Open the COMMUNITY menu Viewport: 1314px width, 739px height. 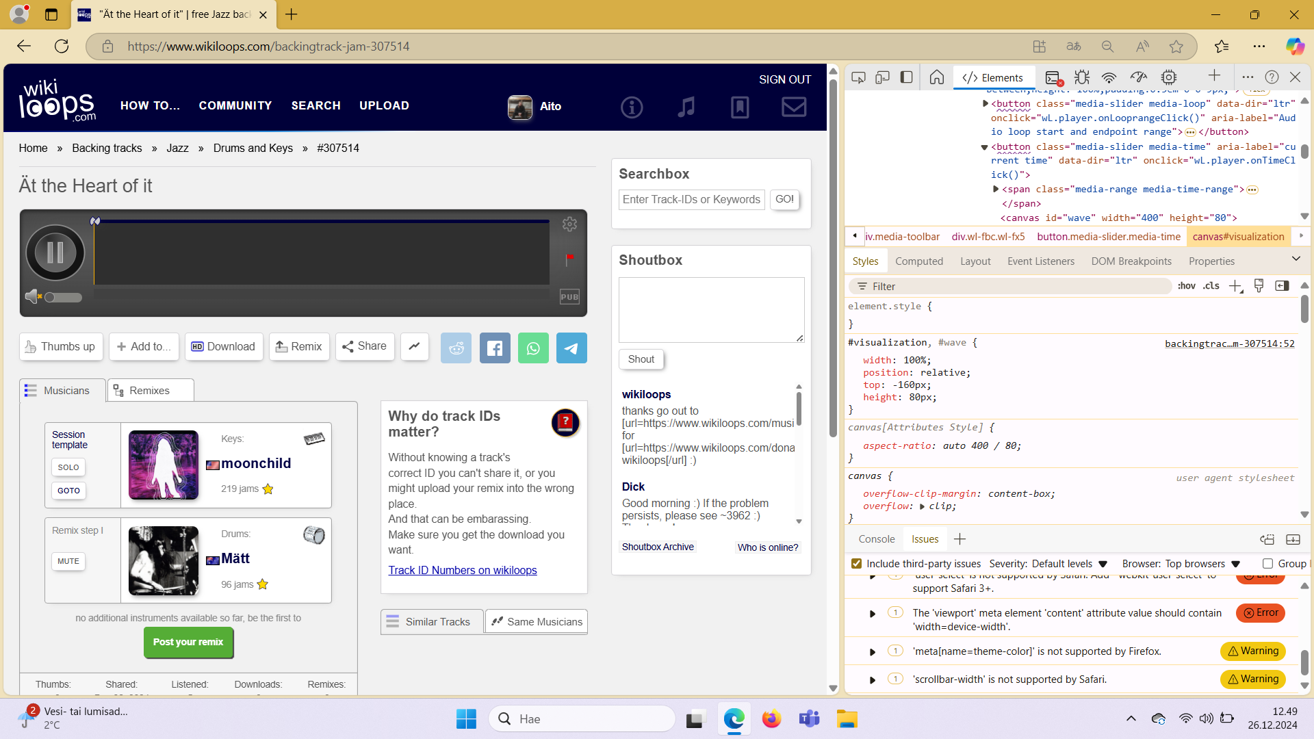tap(235, 105)
